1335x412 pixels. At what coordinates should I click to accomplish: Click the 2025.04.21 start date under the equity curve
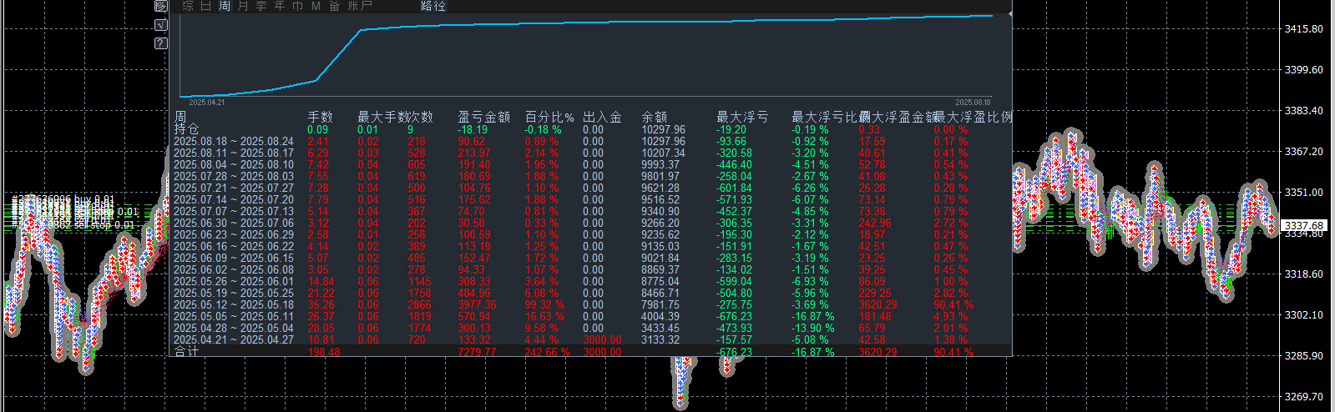pos(207,102)
